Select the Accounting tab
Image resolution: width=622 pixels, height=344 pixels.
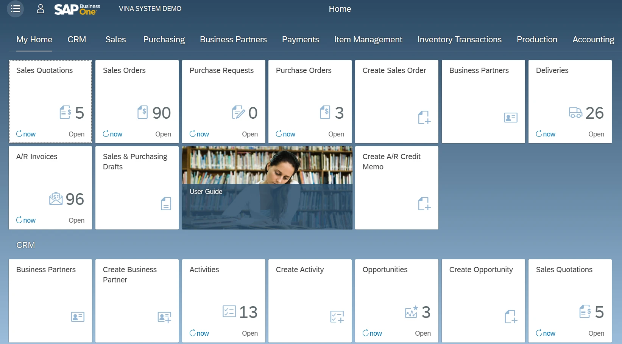(593, 40)
